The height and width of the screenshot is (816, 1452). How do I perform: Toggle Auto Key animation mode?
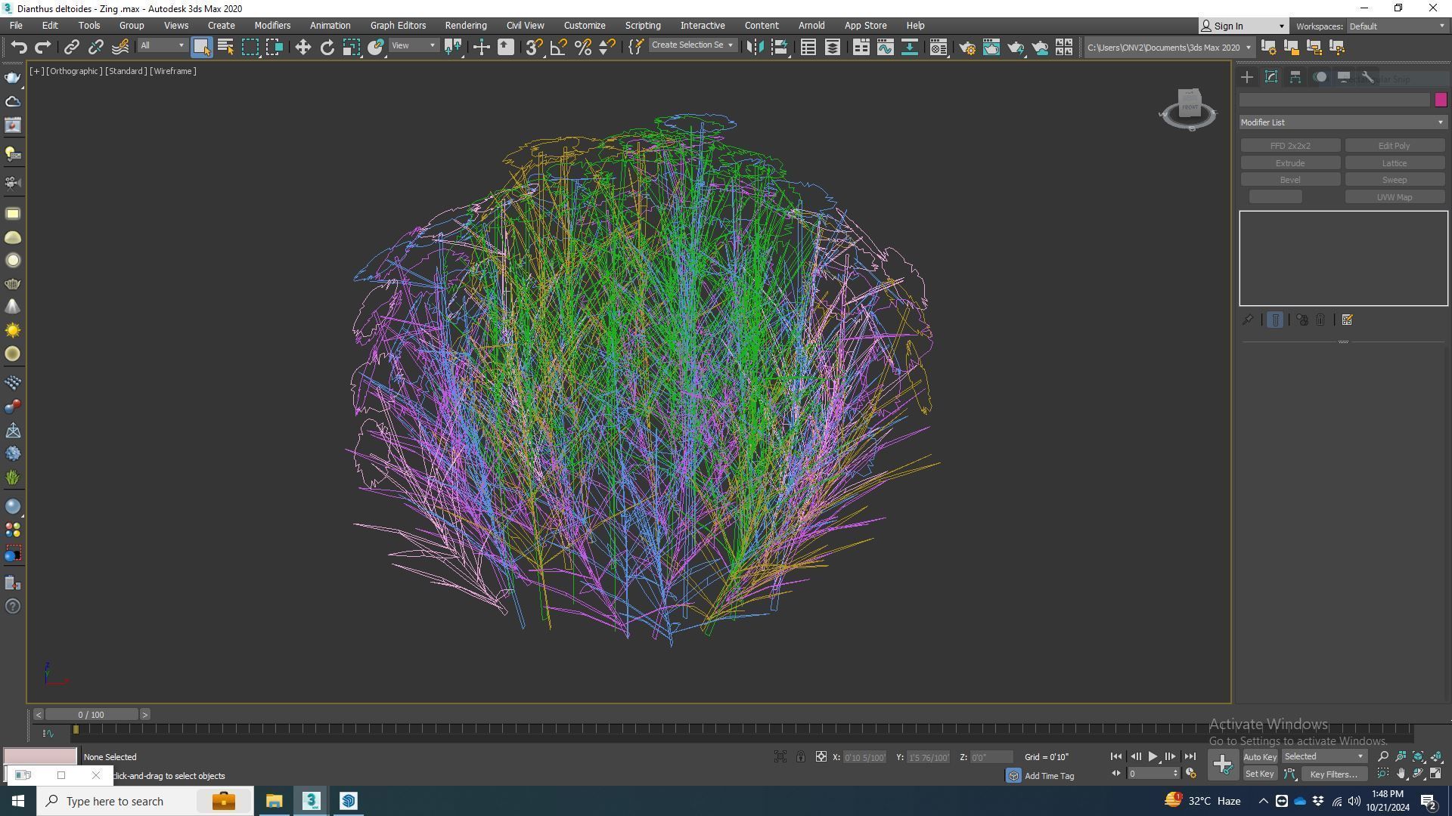pos(1259,757)
